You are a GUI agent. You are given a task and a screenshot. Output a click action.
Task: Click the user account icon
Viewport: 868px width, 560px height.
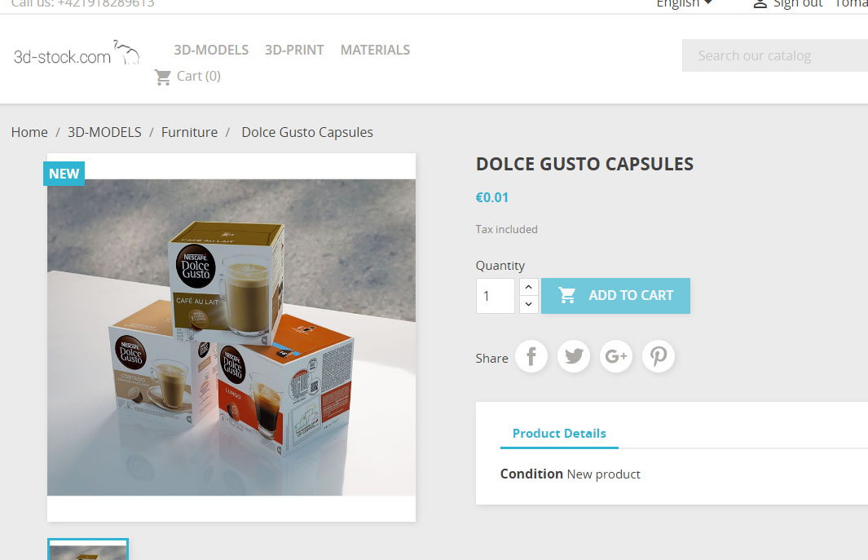tap(760, 4)
